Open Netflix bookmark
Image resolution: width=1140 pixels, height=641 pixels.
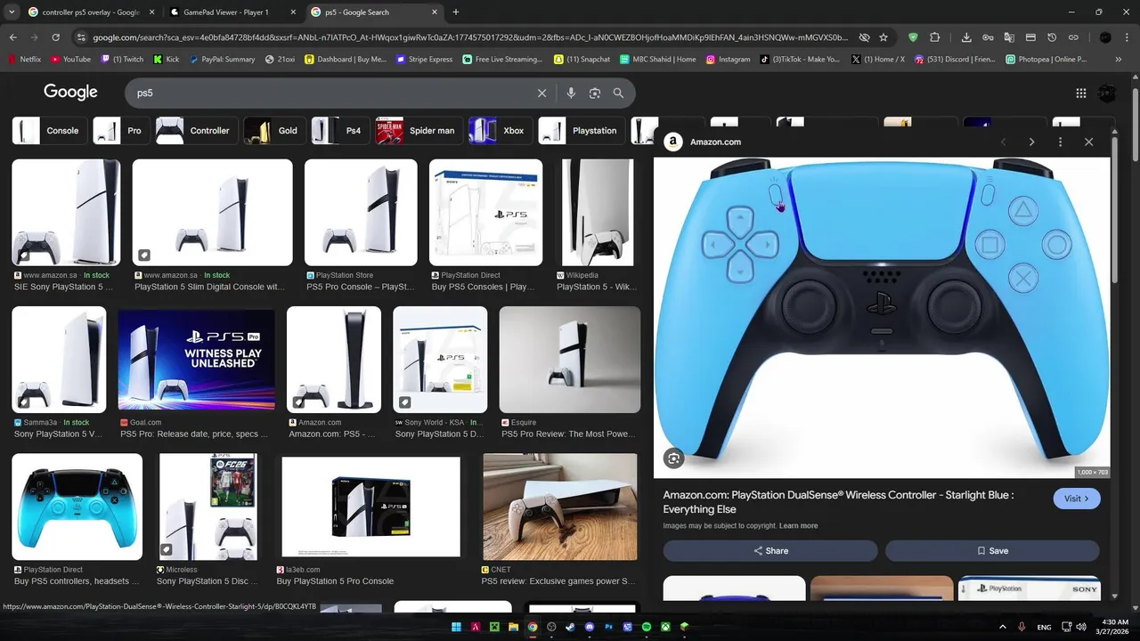(24, 60)
